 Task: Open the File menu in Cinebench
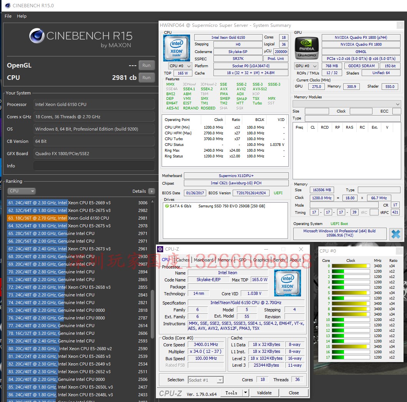coord(8,16)
